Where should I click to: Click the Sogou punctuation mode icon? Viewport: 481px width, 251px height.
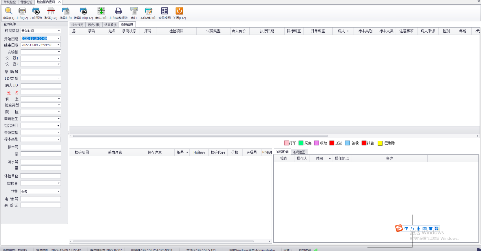412,228
